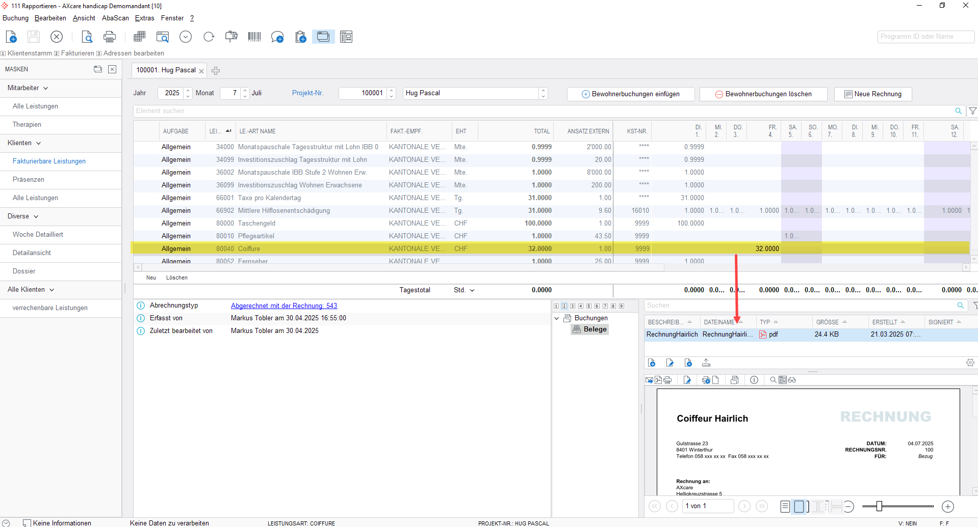Image resolution: width=978 pixels, height=527 pixels.
Task: Click the barcode scanner toolbar icon
Action: coord(254,37)
